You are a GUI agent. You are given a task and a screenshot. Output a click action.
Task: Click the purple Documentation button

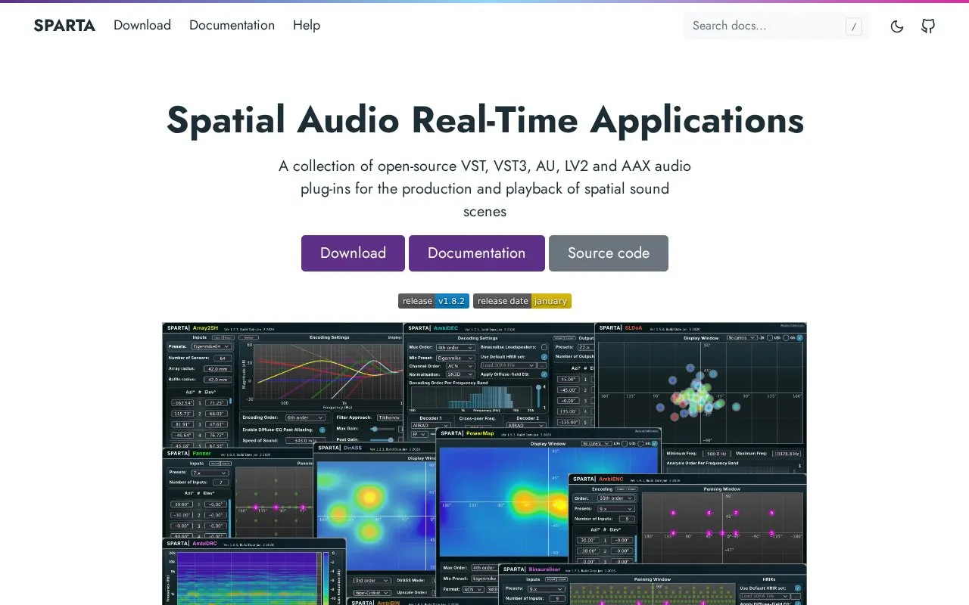pyautogui.click(x=476, y=253)
